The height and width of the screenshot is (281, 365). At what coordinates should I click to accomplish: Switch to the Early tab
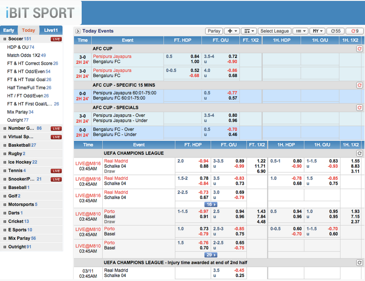coord(8,30)
